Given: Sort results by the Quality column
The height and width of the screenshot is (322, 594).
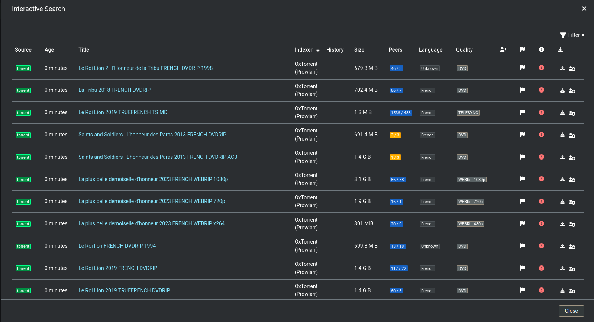Looking at the screenshot, I should click(464, 50).
